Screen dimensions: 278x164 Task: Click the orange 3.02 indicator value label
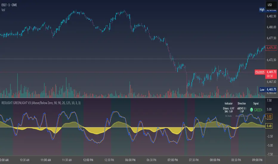(269, 117)
